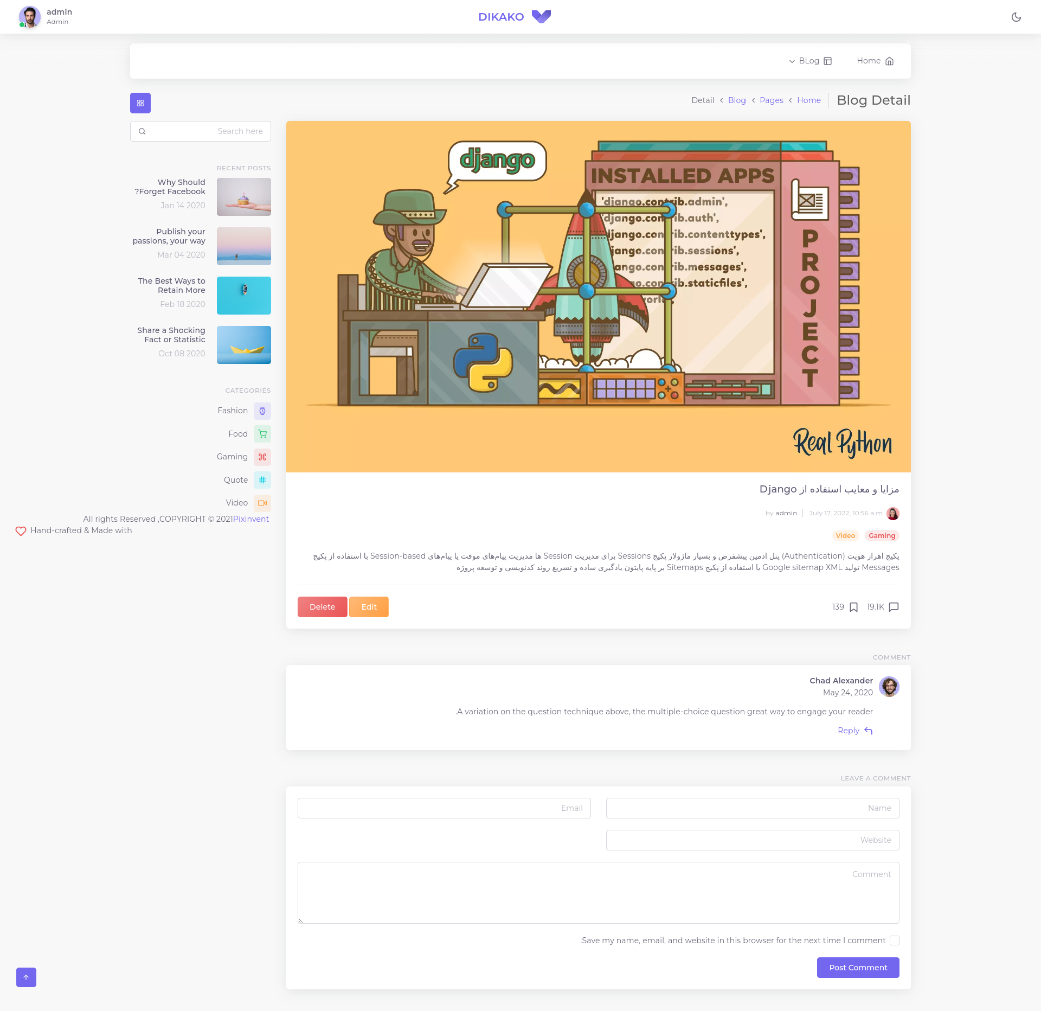Screen dimensions: 1041x1011
Task: Click the orange Edit button
Action: 369,607
